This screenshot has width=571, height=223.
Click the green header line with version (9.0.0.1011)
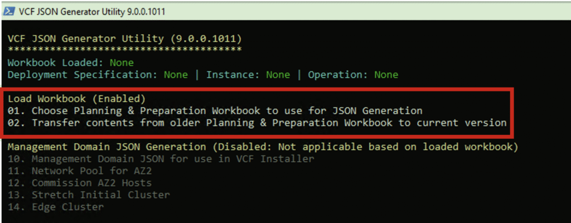coord(124,38)
